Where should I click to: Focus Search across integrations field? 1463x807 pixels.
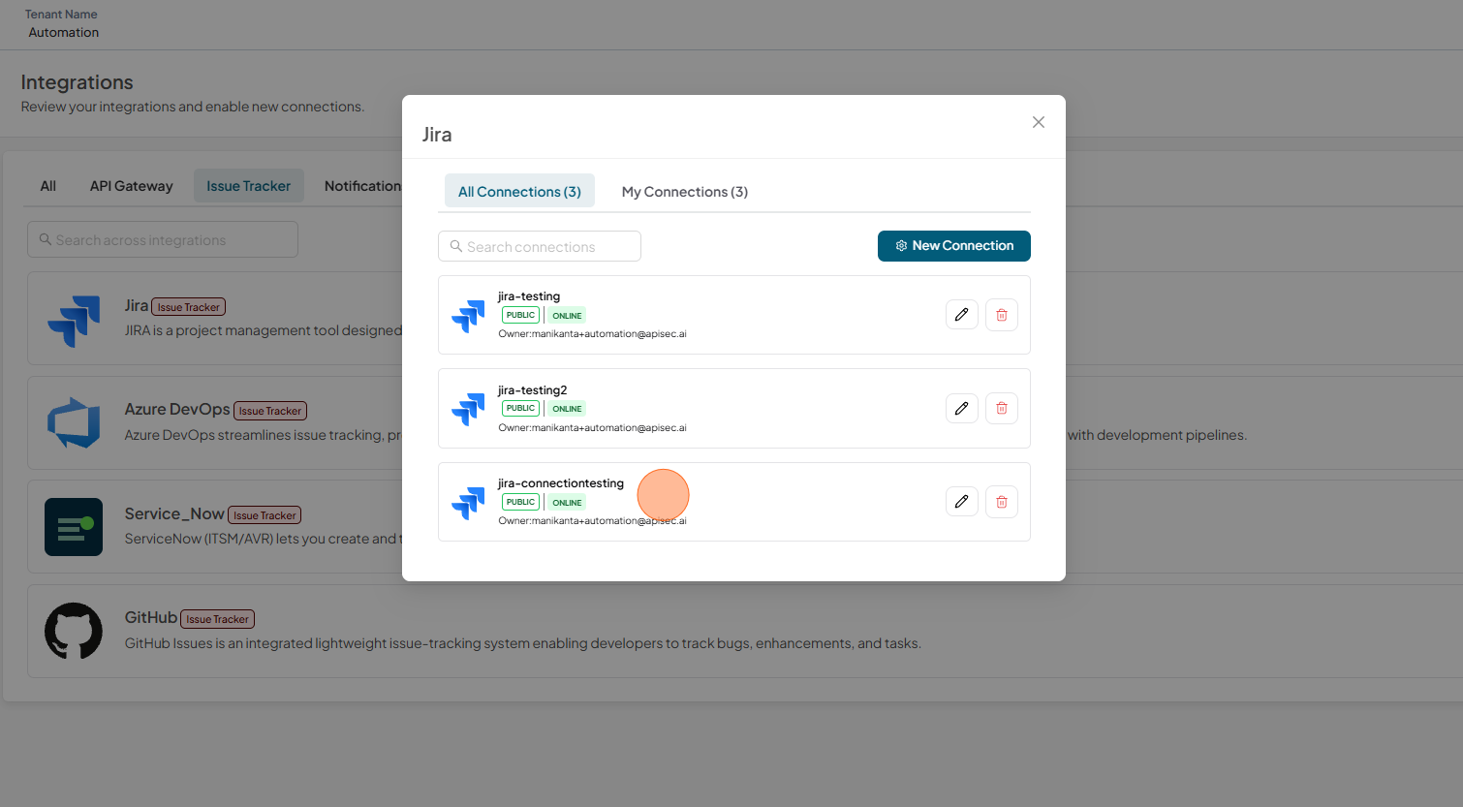163,239
